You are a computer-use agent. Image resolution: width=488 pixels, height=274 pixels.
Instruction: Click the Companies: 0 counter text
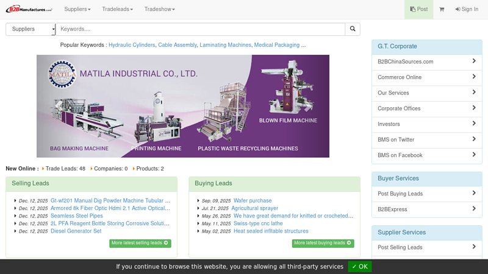pyautogui.click(x=111, y=169)
